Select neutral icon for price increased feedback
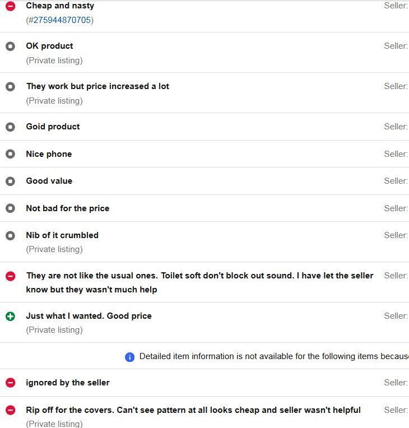 point(11,86)
